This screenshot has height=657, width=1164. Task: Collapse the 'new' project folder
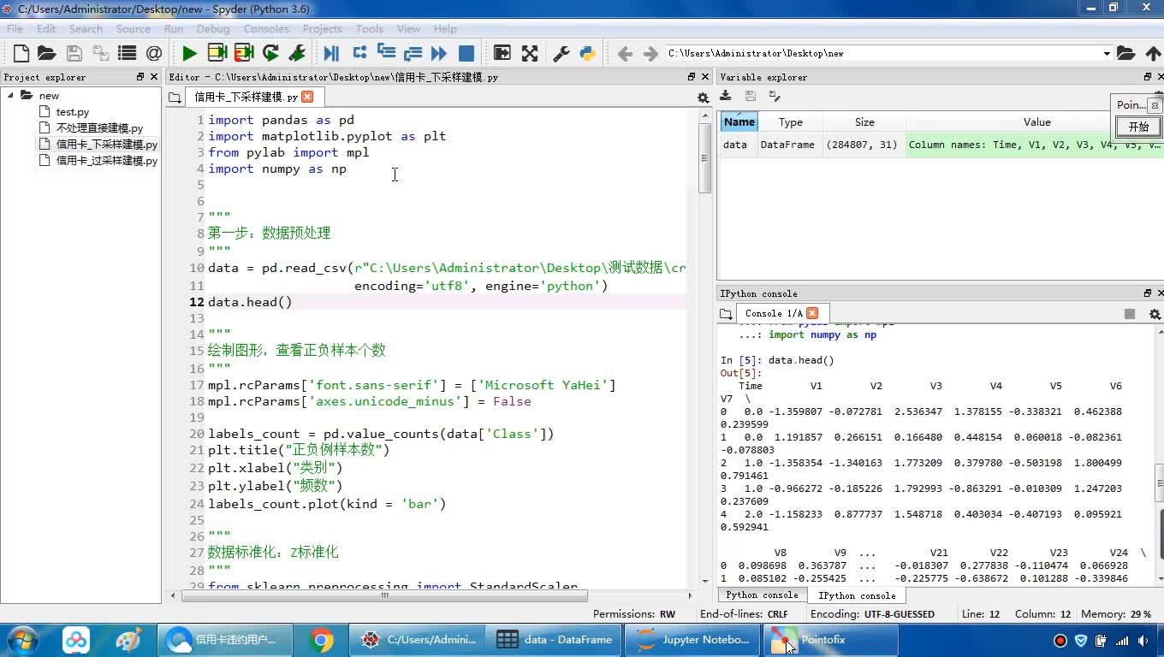(11, 95)
